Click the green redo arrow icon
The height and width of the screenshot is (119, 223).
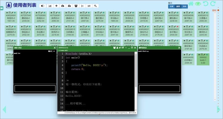point(213,4)
